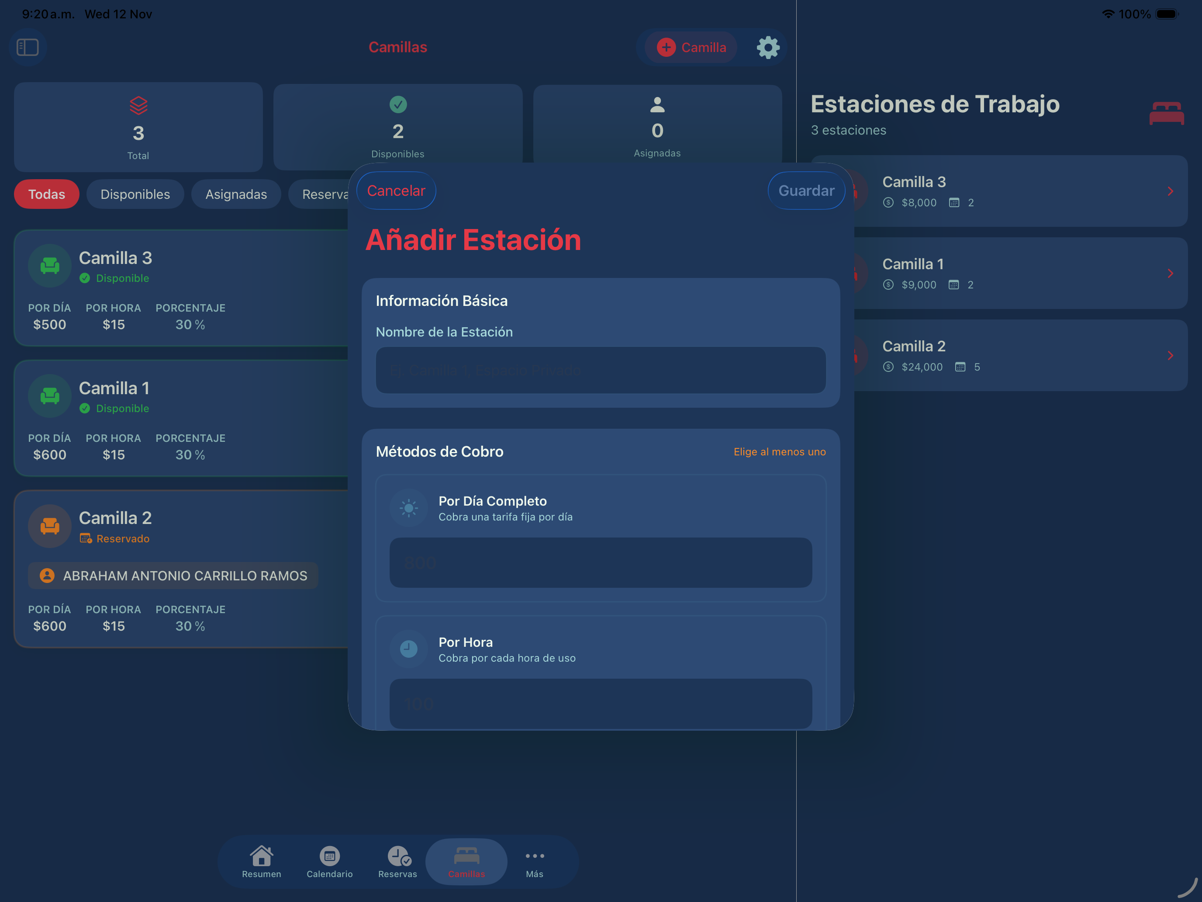Image resolution: width=1202 pixels, height=902 pixels.
Task: Expand Camilla 1 station chevron
Action: tap(1170, 274)
